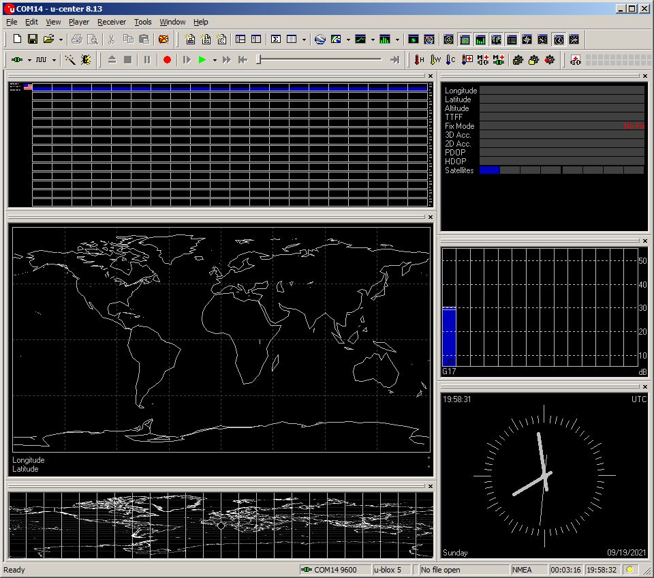Open the debug bug icon
The width and height of the screenshot is (654, 578).
86,60
